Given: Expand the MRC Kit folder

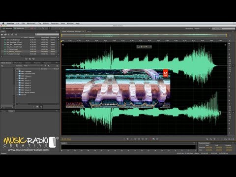Looking at the screenshot, I should pos(17,78).
